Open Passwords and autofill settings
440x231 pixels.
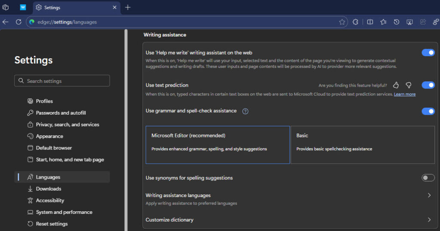pyautogui.click(x=62, y=112)
